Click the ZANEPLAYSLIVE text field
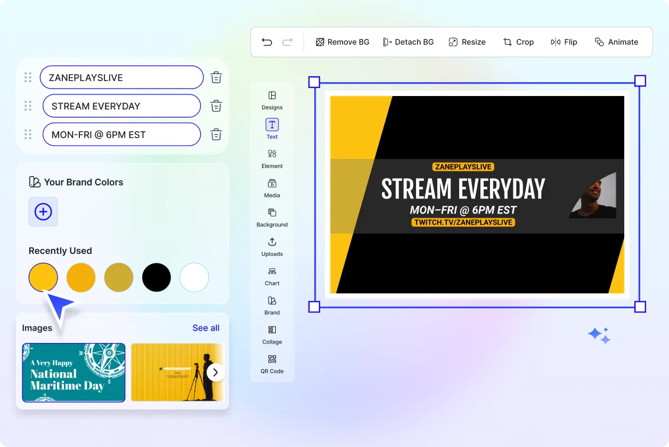The image size is (669, 447). 121,77
